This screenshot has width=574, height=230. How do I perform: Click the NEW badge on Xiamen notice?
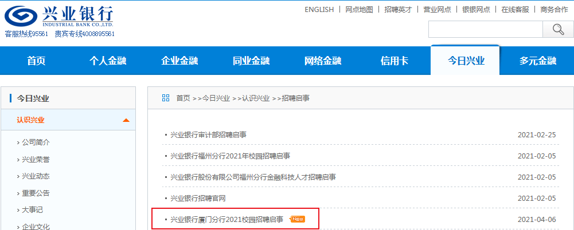point(298,219)
